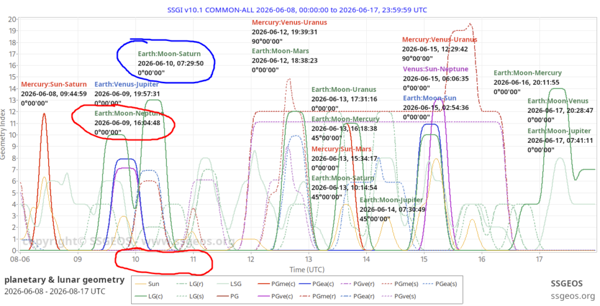
Task: Select the 2026-06-08 - 2026-08-17 UTC subtitle
Action: click(54, 291)
